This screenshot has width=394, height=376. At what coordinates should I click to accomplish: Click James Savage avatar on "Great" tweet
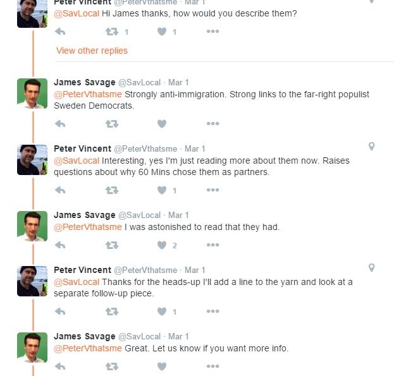click(32, 348)
